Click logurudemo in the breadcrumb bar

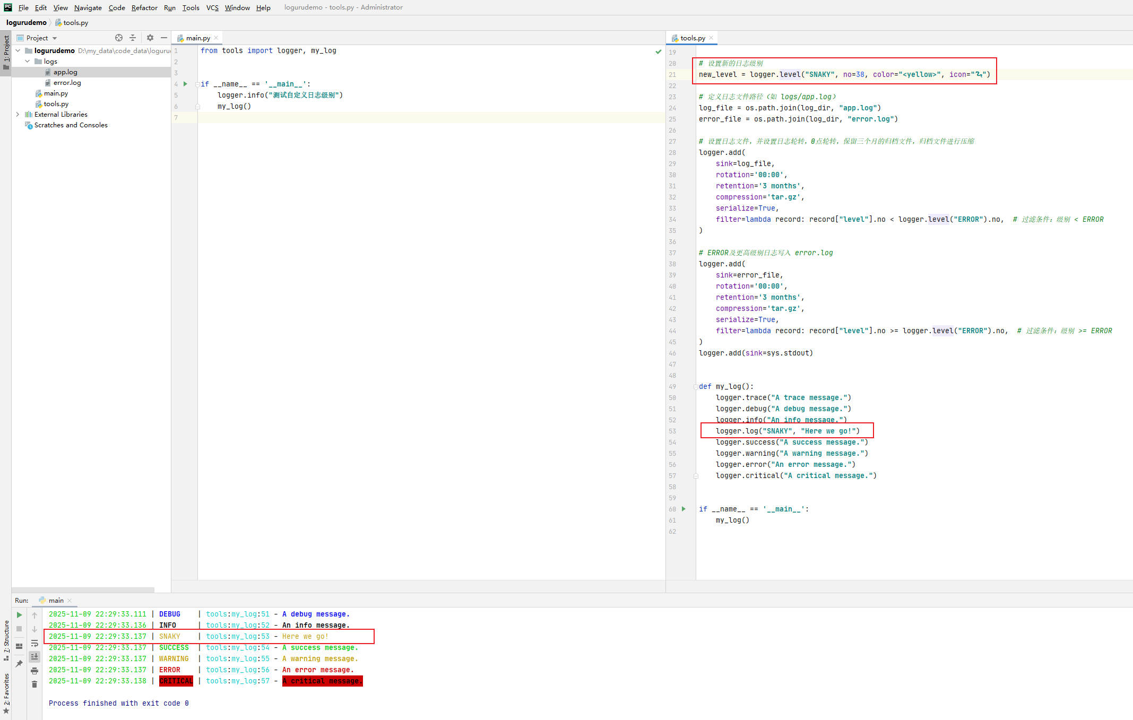26,22
